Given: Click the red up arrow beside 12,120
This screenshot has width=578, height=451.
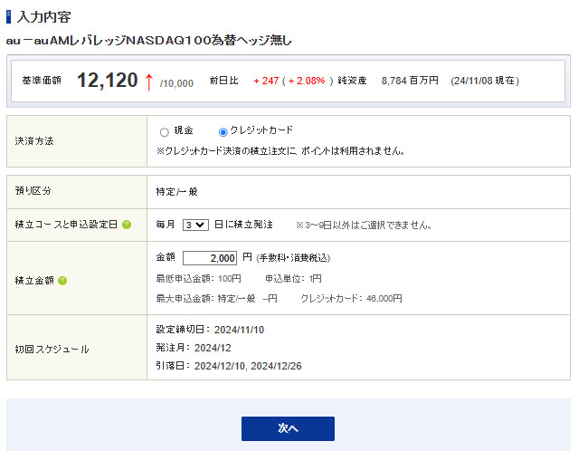Looking at the screenshot, I should (149, 82).
